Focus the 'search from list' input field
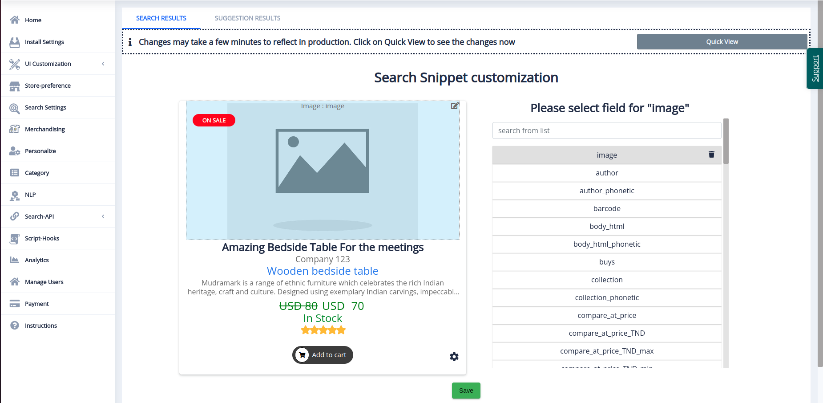 606,130
